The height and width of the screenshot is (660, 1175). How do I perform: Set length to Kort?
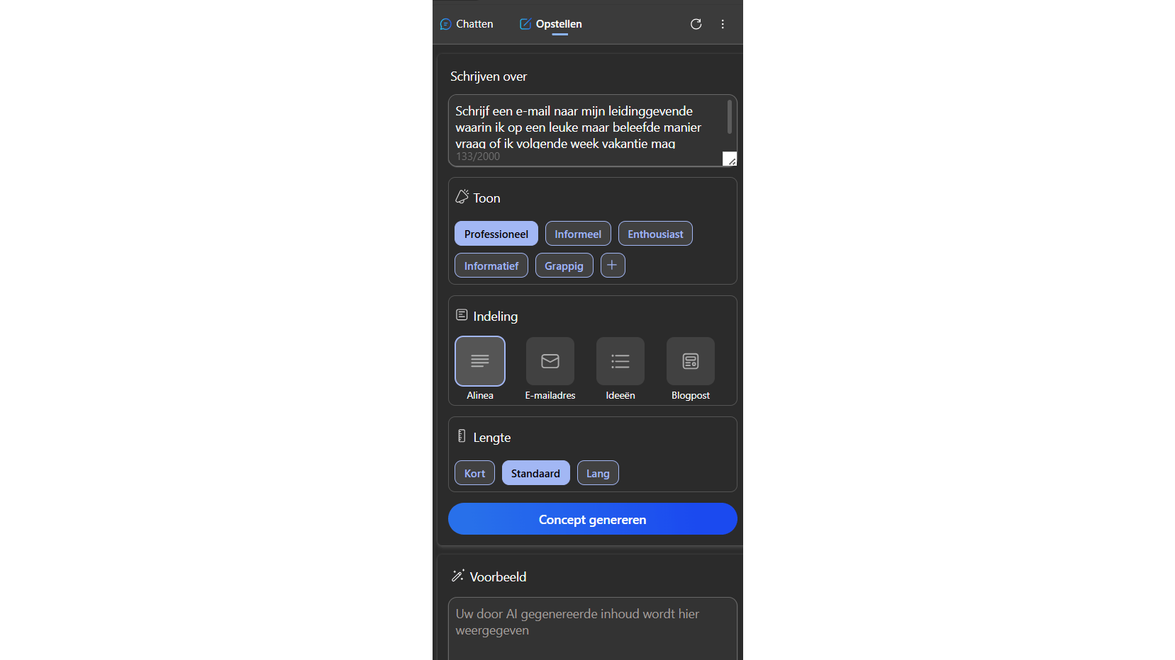point(474,473)
